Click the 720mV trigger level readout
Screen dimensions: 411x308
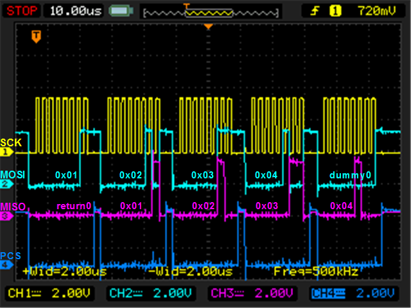tap(376, 11)
